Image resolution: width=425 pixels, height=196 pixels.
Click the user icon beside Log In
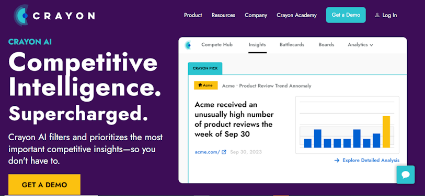(377, 16)
